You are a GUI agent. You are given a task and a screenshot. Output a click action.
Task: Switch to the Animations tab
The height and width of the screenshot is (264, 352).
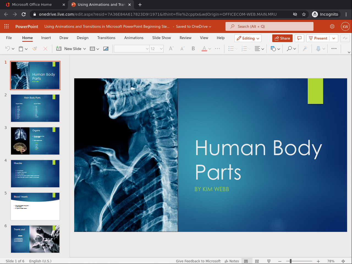click(134, 38)
